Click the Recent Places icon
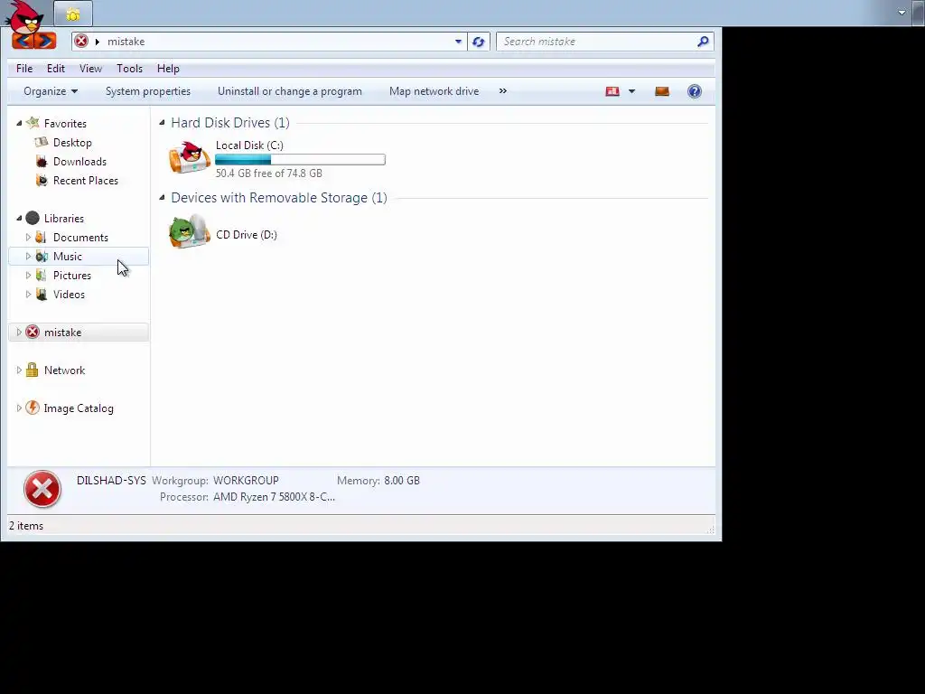 tap(42, 180)
